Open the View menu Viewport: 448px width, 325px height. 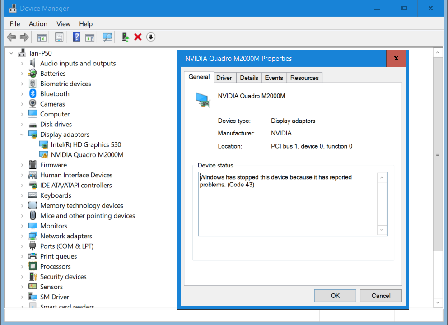[x=63, y=24]
